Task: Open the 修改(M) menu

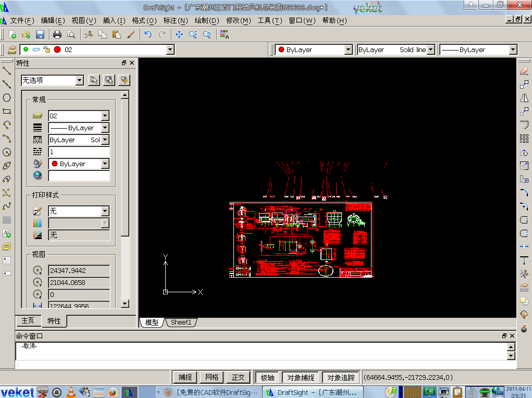Action: [239, 21]
